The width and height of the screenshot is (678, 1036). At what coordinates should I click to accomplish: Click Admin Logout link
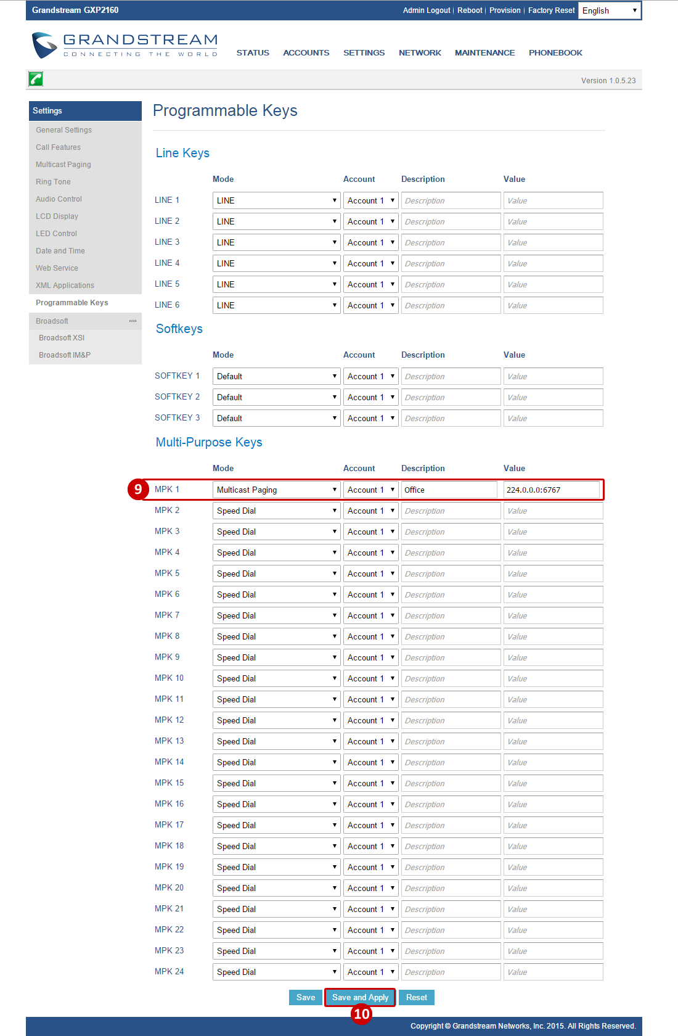pyautogui.click(x=427, y=10)
